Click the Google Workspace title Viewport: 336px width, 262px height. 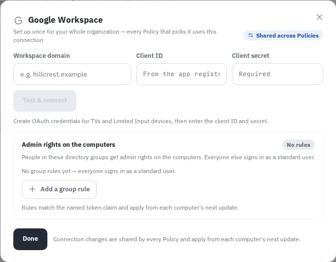point(65,20)
